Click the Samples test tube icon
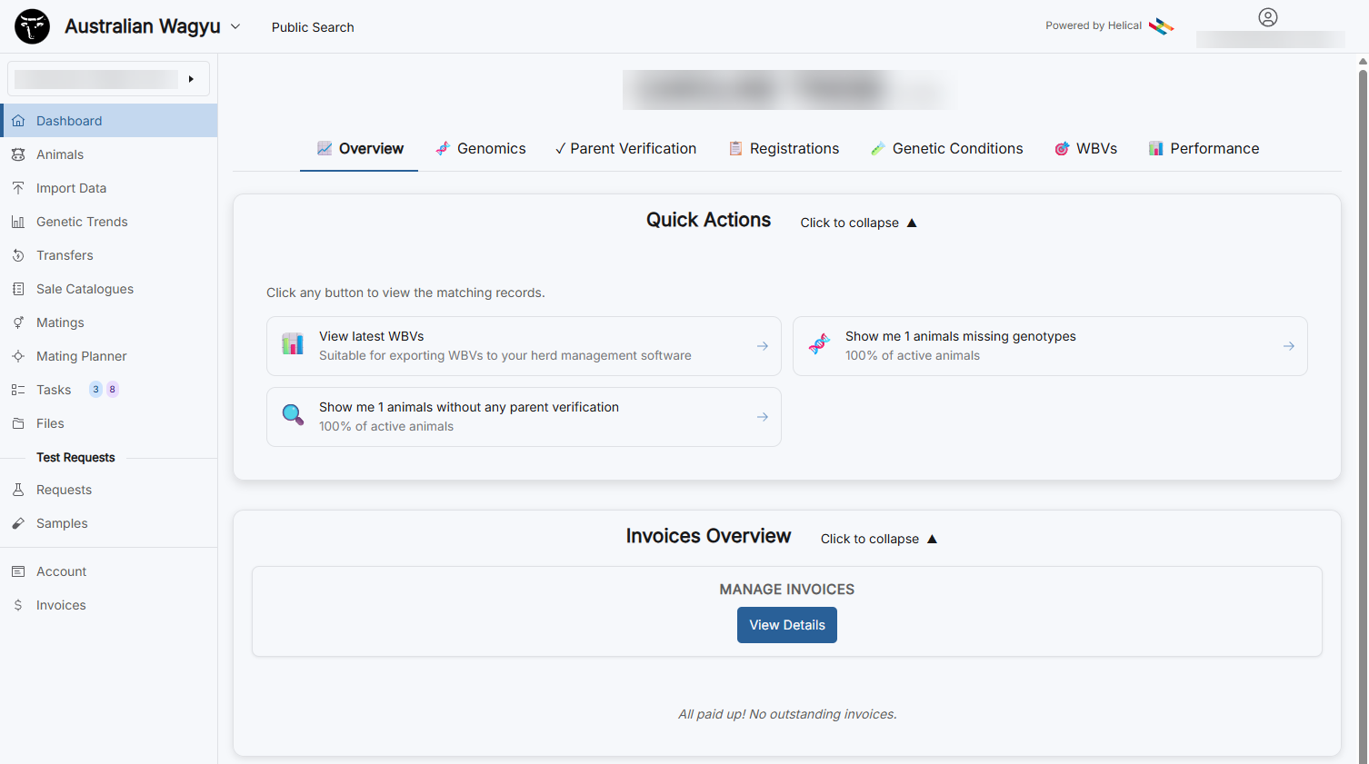The height and width of the screenshot is (764, 1369). [18, 523]
